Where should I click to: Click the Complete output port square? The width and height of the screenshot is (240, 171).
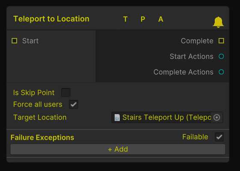coord(221,41)
